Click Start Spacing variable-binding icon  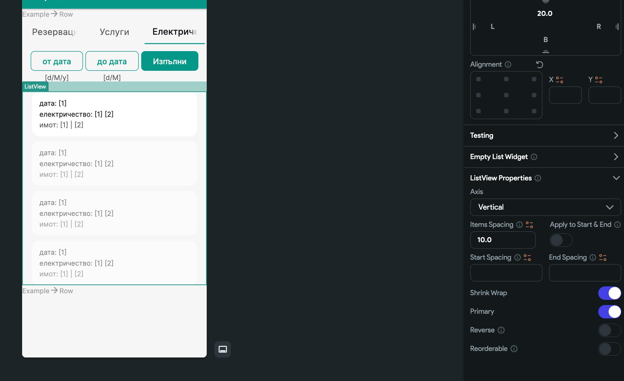click(527, 257)
